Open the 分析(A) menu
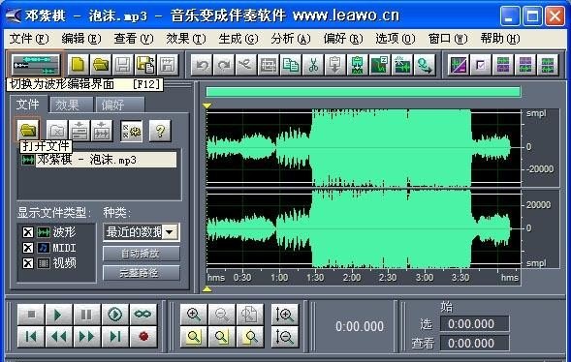 (291, 39)
